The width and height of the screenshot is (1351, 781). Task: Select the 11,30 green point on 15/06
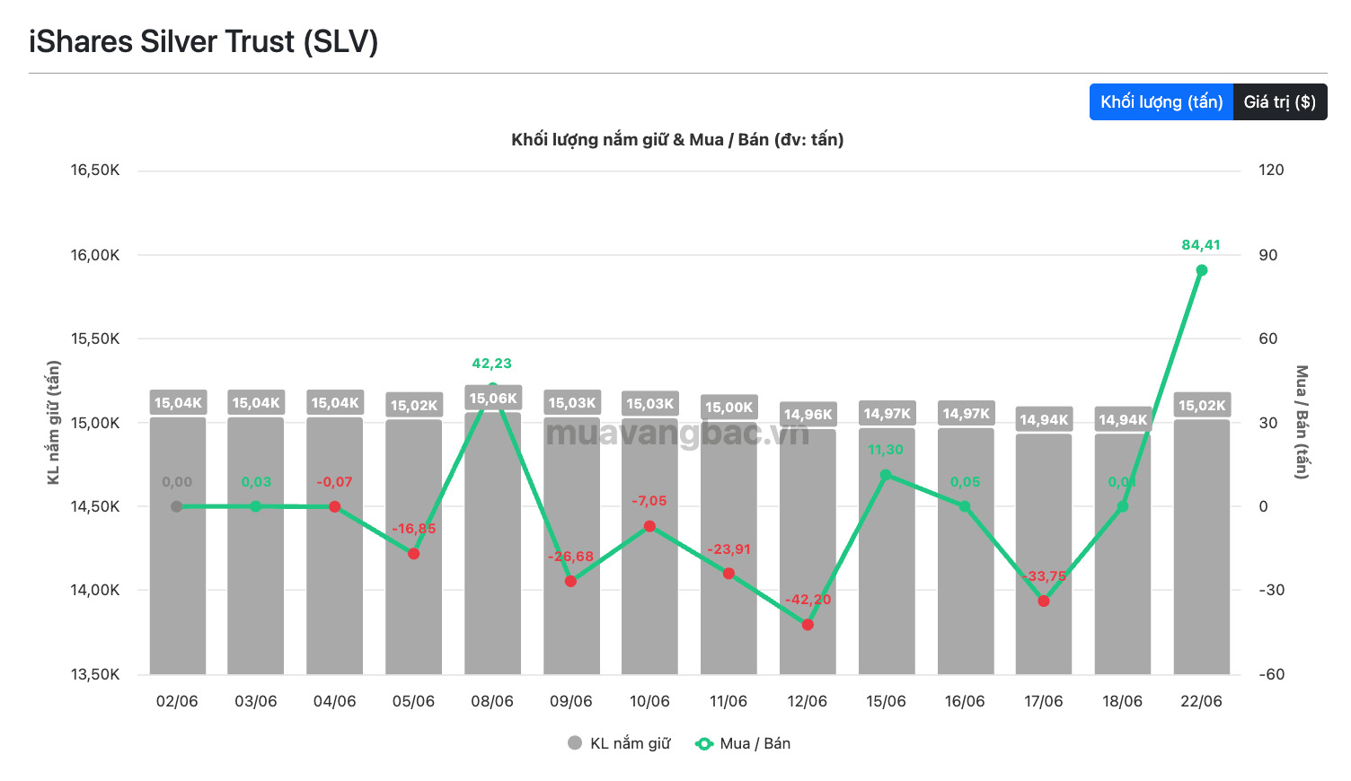click(x=886, y=475)
